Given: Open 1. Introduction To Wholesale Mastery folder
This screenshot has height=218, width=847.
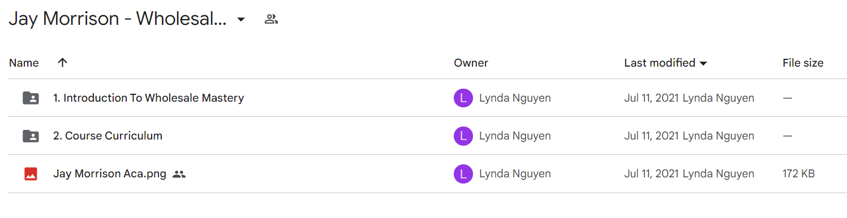Looking at the screenshot, I should pyautogui.click(x=148, y=98).
